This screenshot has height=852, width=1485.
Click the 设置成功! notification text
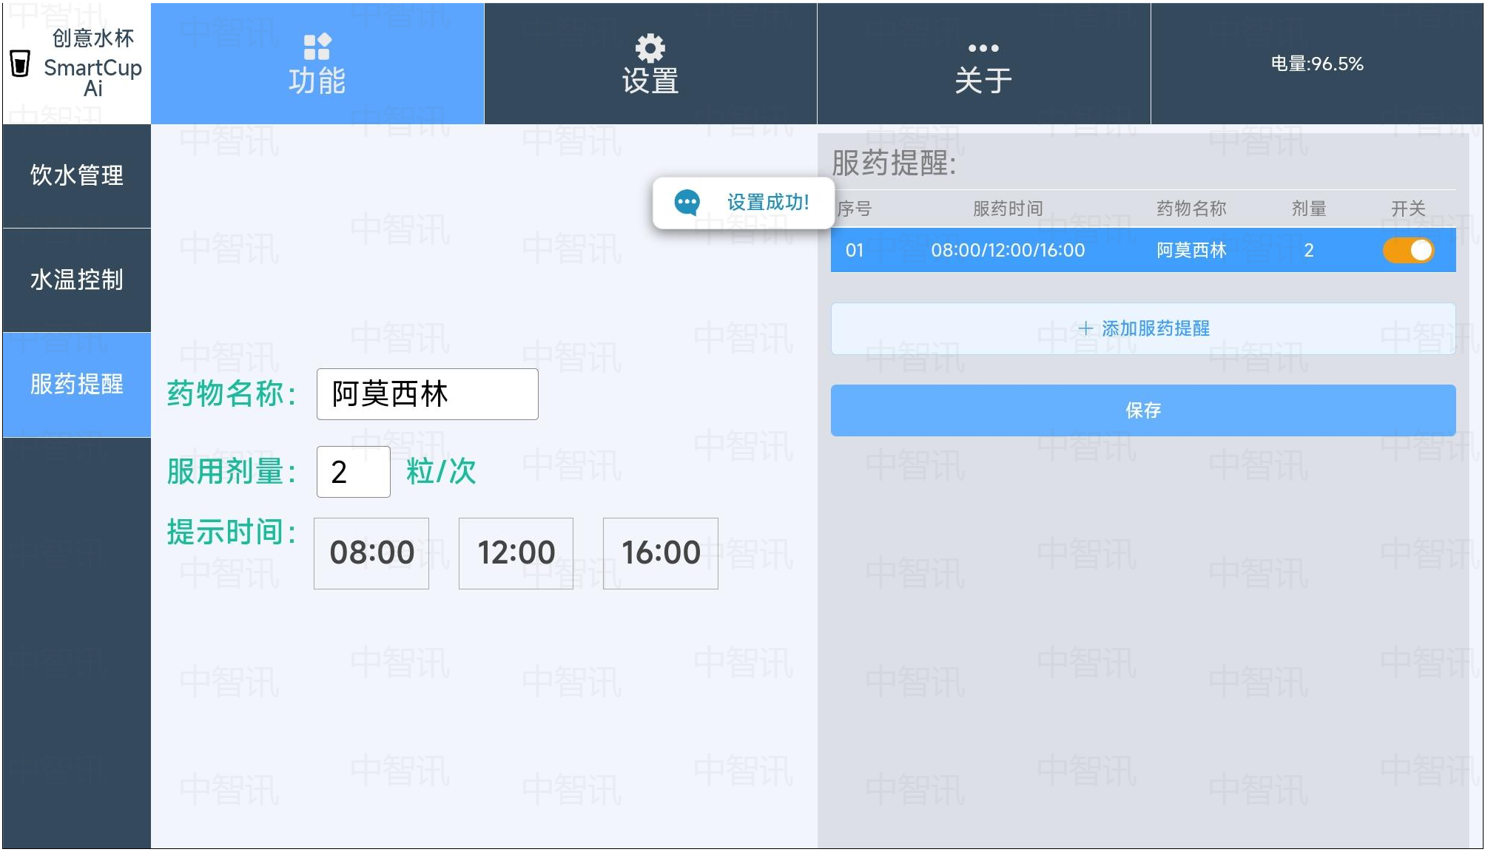(768, 202)
